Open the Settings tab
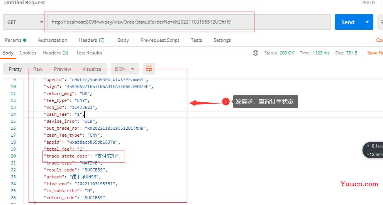The image size is (383, 205). point(222,40)
